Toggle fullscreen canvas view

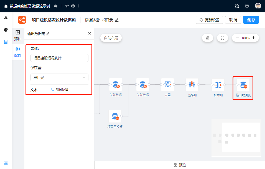coord(222,38)
